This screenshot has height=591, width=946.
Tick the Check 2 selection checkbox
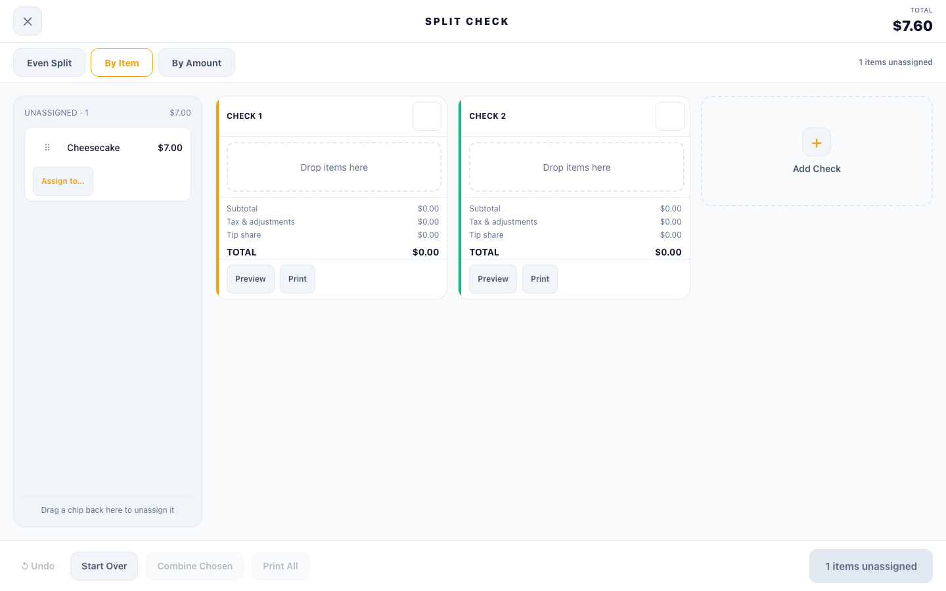point(670,116)
